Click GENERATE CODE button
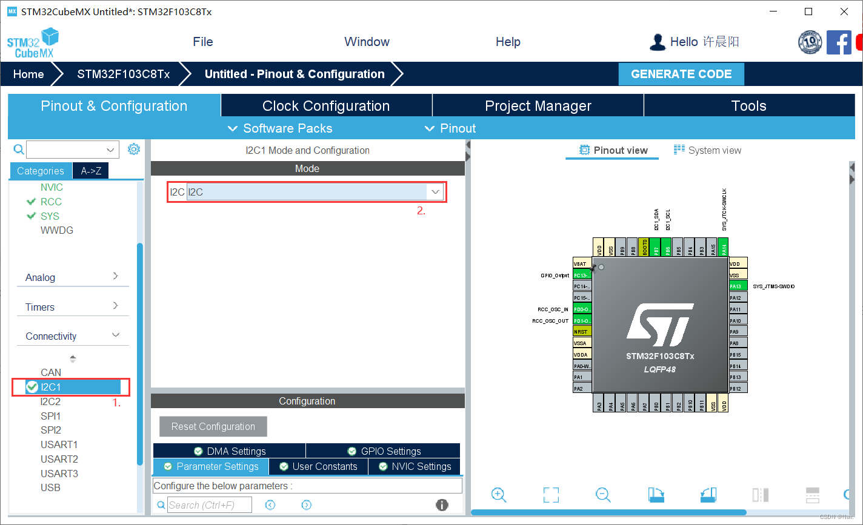Viewport: 863px width, 525px height. pos(681,74)
